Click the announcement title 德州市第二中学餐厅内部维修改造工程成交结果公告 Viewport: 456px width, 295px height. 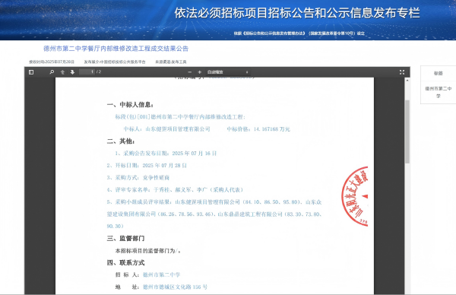(116, 49)
